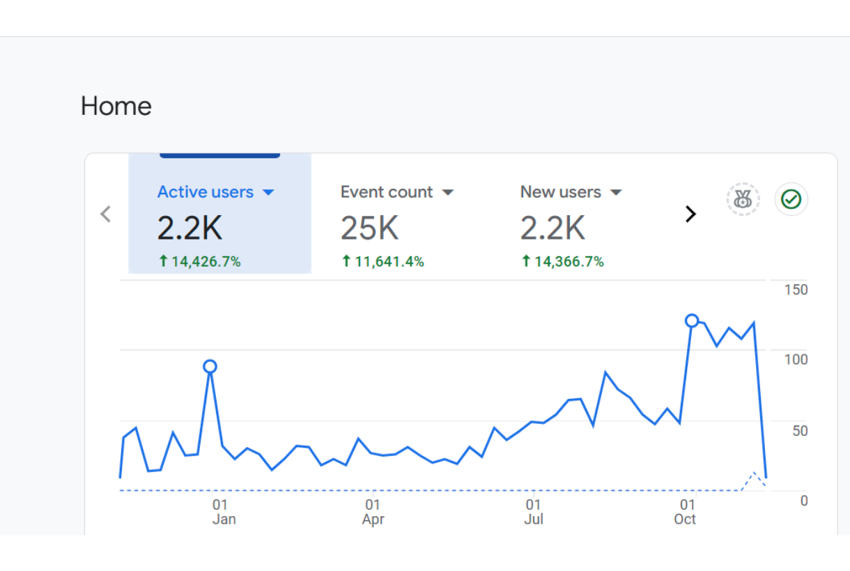Click the Home page heading

(x=116, y=106)
